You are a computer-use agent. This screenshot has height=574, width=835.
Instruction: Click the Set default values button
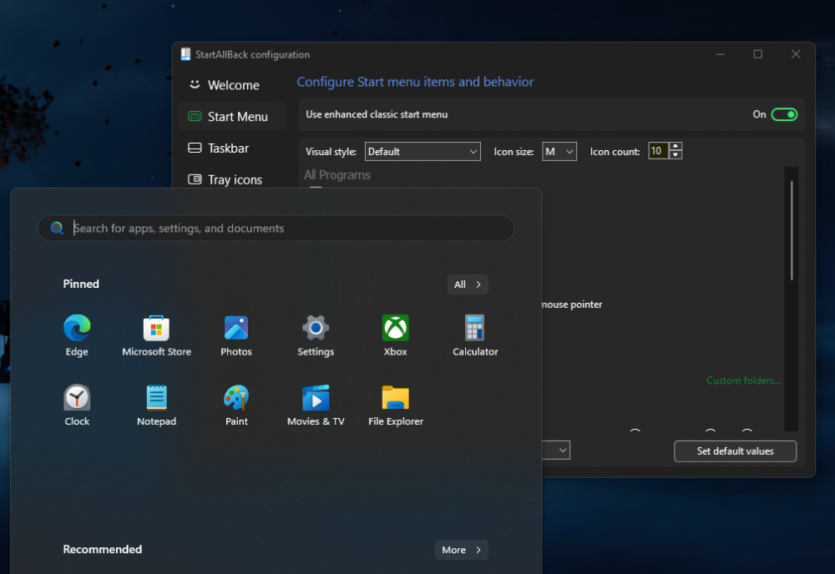[735, 451]
